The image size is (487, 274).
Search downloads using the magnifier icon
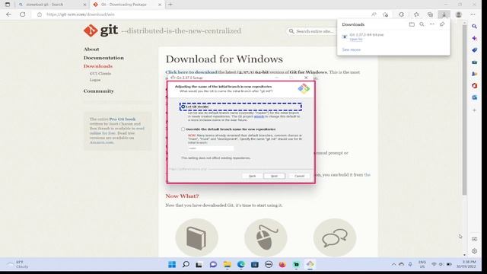coord(422,24)
